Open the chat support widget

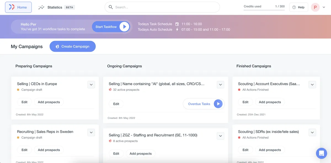tap(321, 153)
